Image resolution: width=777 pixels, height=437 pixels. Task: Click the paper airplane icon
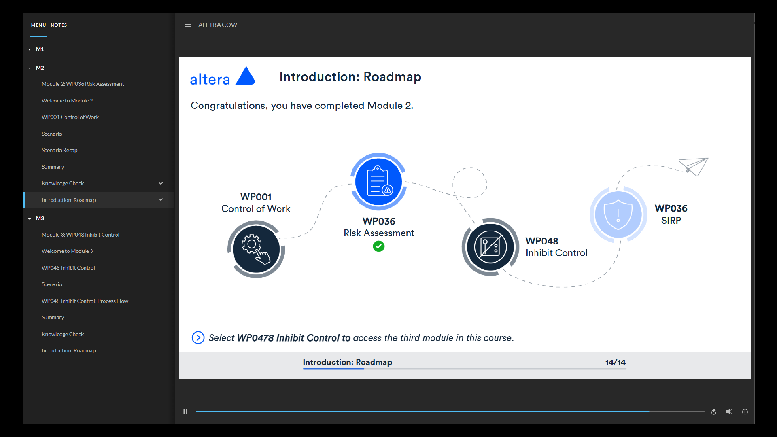coord(694,166)
